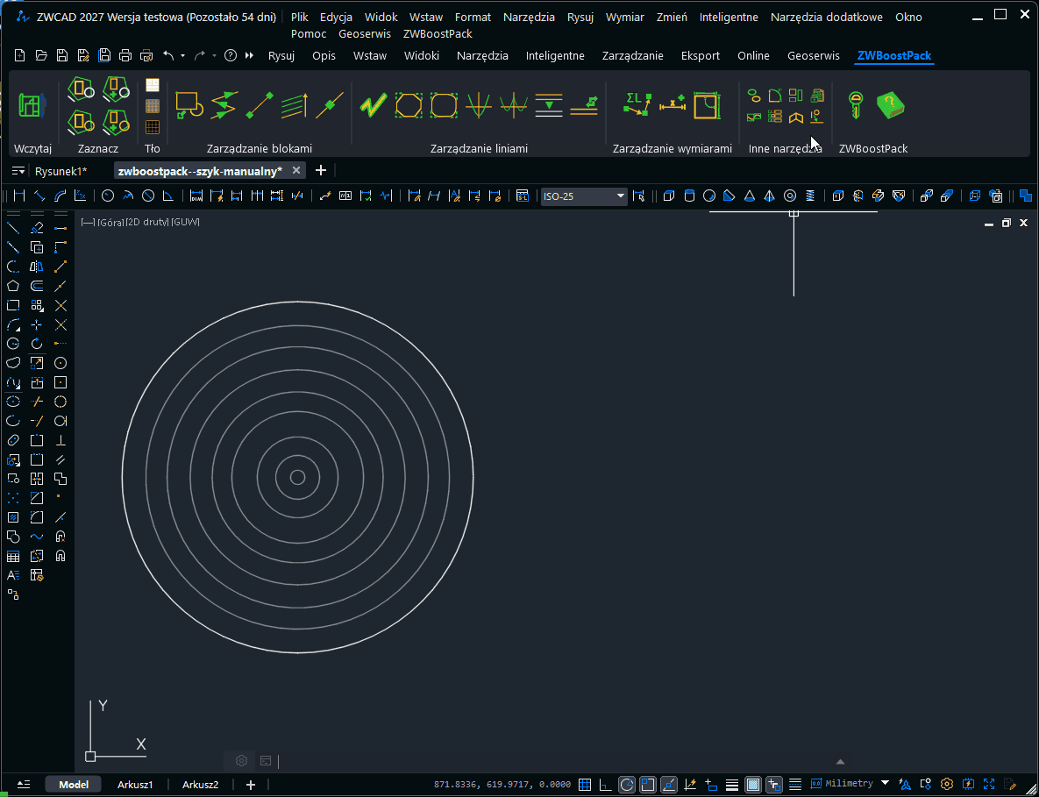Toggle ortho mode in status bar
The image size is (1039, 797).
[606, 784]
